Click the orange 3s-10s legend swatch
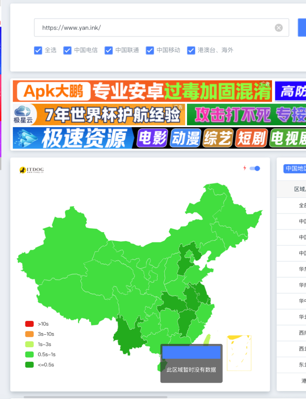Viewport: 306px width, 399px height. (x=30, y=334)
